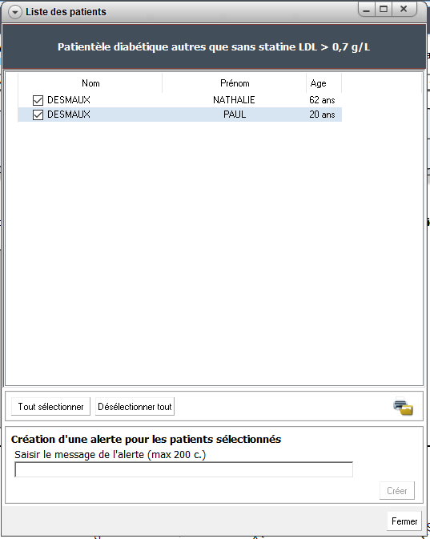Sort patients by the Prénom column header
The image size is (430, 539).
click(235, 83)
